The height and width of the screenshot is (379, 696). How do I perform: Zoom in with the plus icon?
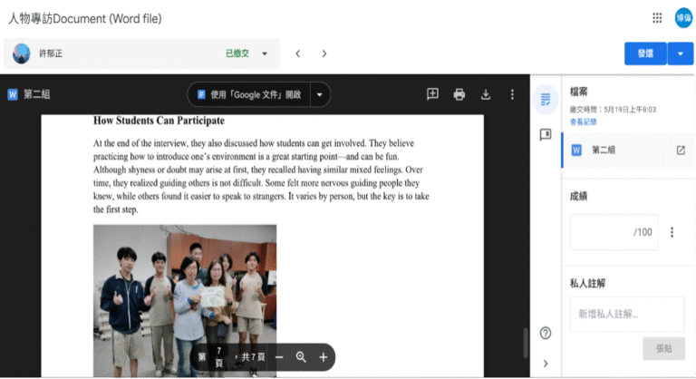tap(323, 357)
